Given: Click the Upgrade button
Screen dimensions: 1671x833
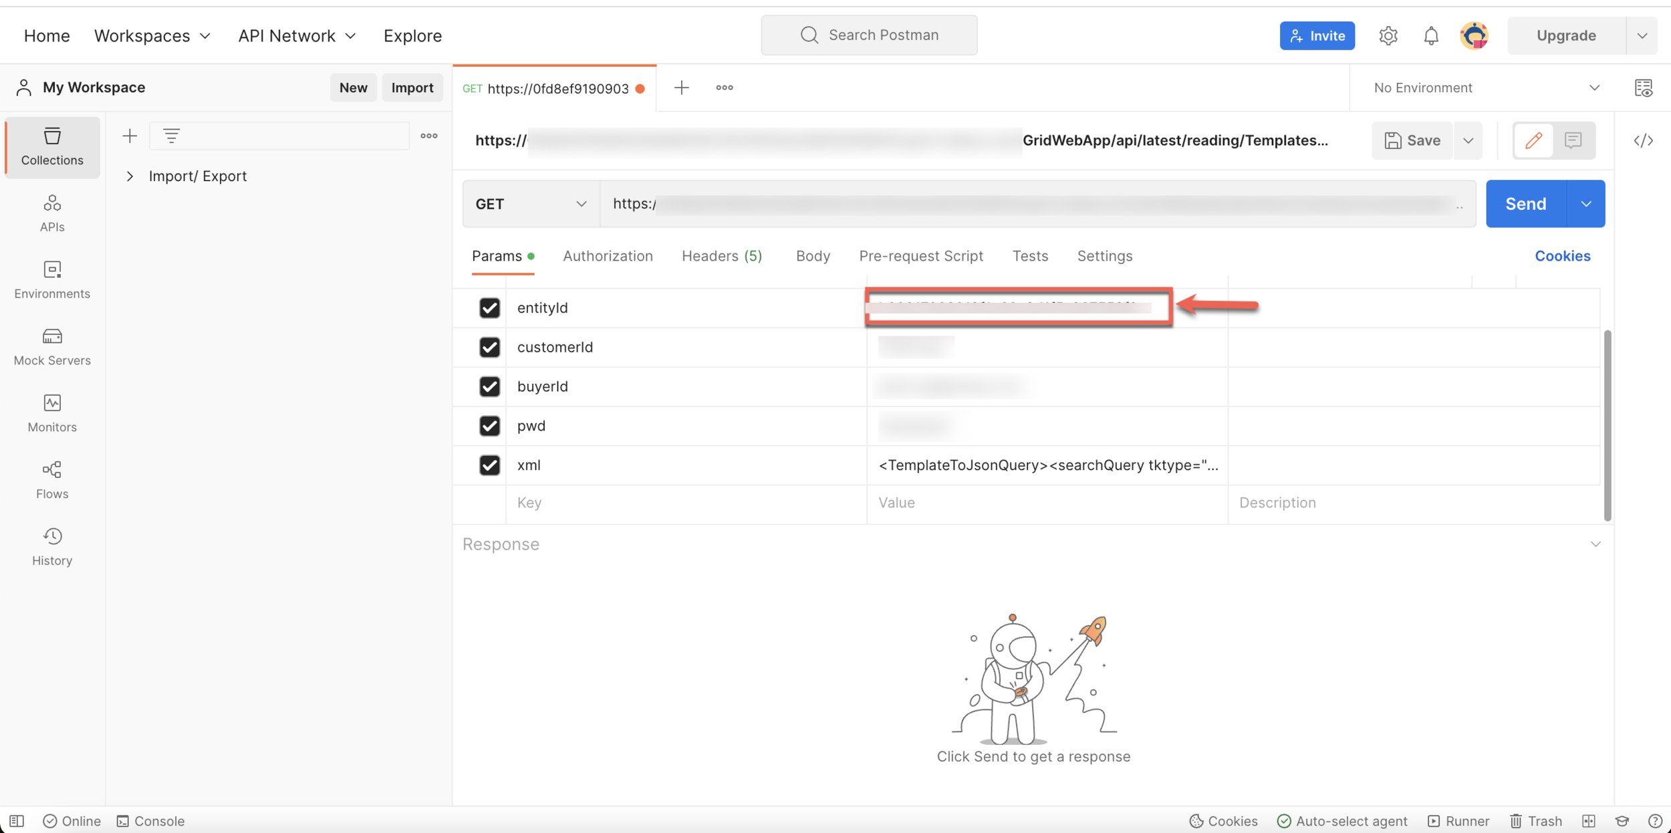Looking at the screenshot, I should tap(1566, 35).
